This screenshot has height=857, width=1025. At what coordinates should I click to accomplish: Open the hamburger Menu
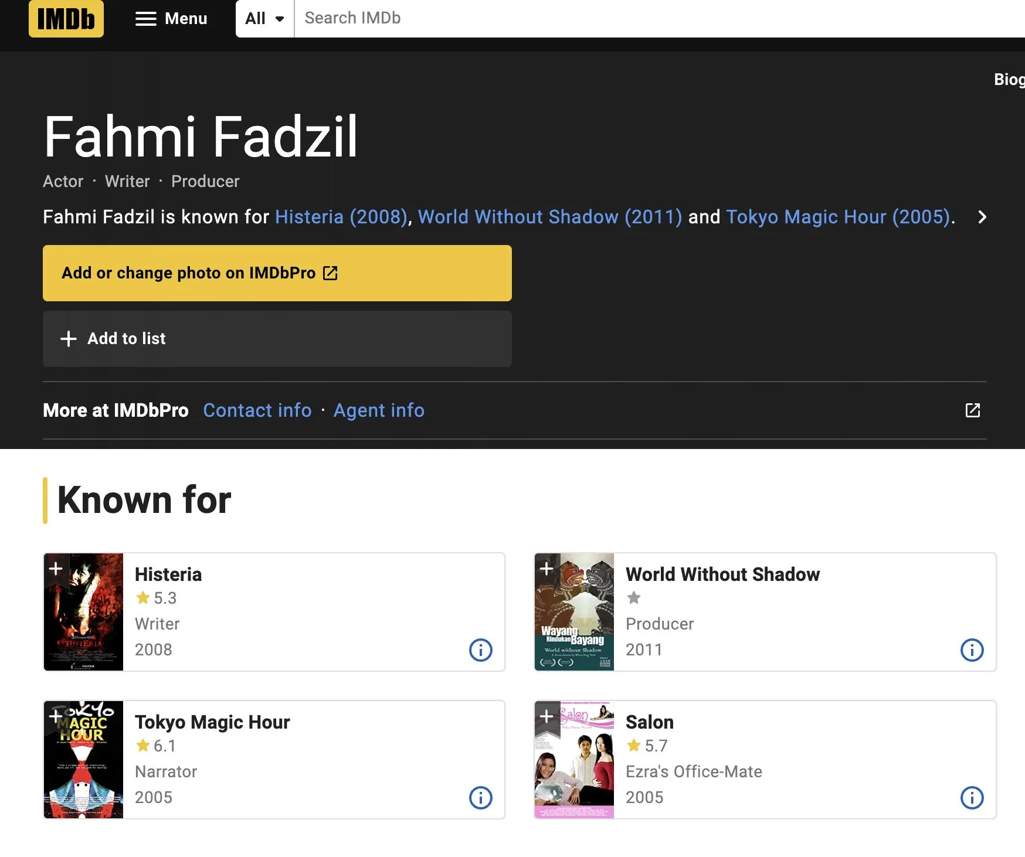(x=171, y=19)
